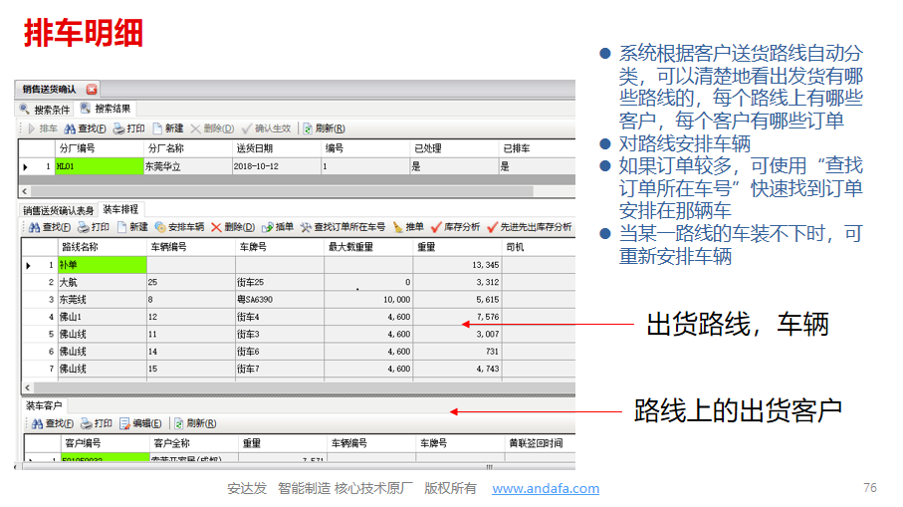Click the left arrow of the route grid scrollbar

point(28,387)
